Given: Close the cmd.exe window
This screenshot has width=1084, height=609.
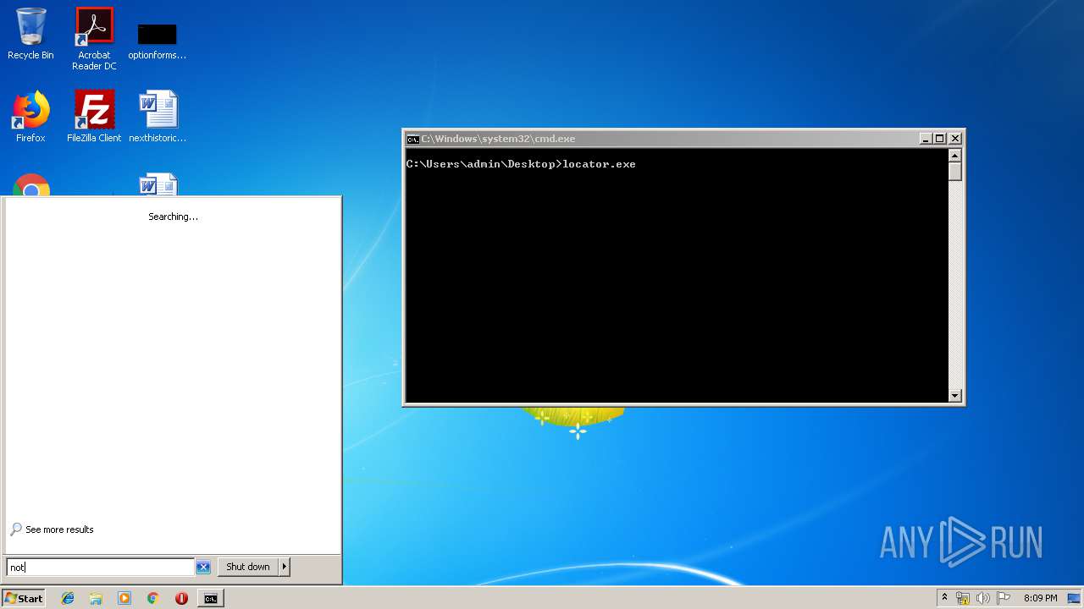Looking at the screenshot, I should coord(955,139).
